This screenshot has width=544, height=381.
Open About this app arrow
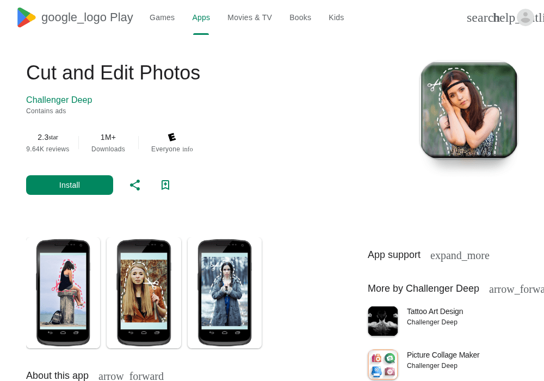(x=131, y=376)
